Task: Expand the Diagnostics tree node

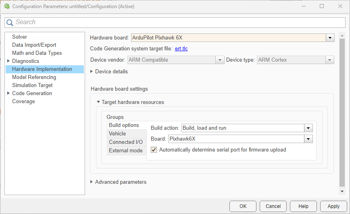Action: point(8,61)
